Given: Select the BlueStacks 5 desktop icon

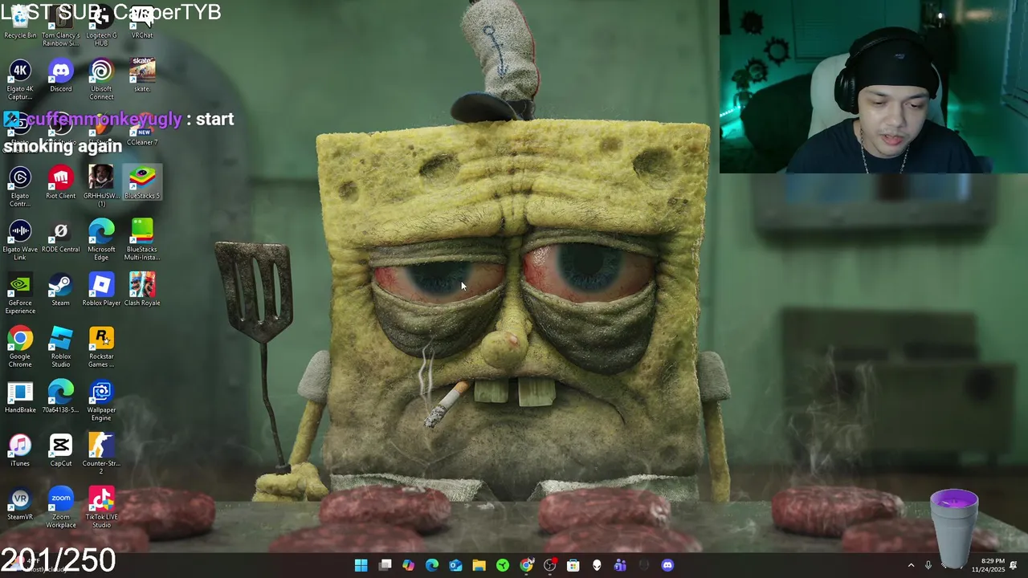Looking at the screenshot, I should tap(142, 183).
